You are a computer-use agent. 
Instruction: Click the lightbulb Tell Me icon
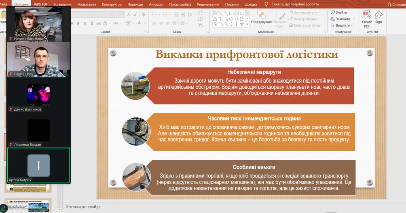point(266,4)
